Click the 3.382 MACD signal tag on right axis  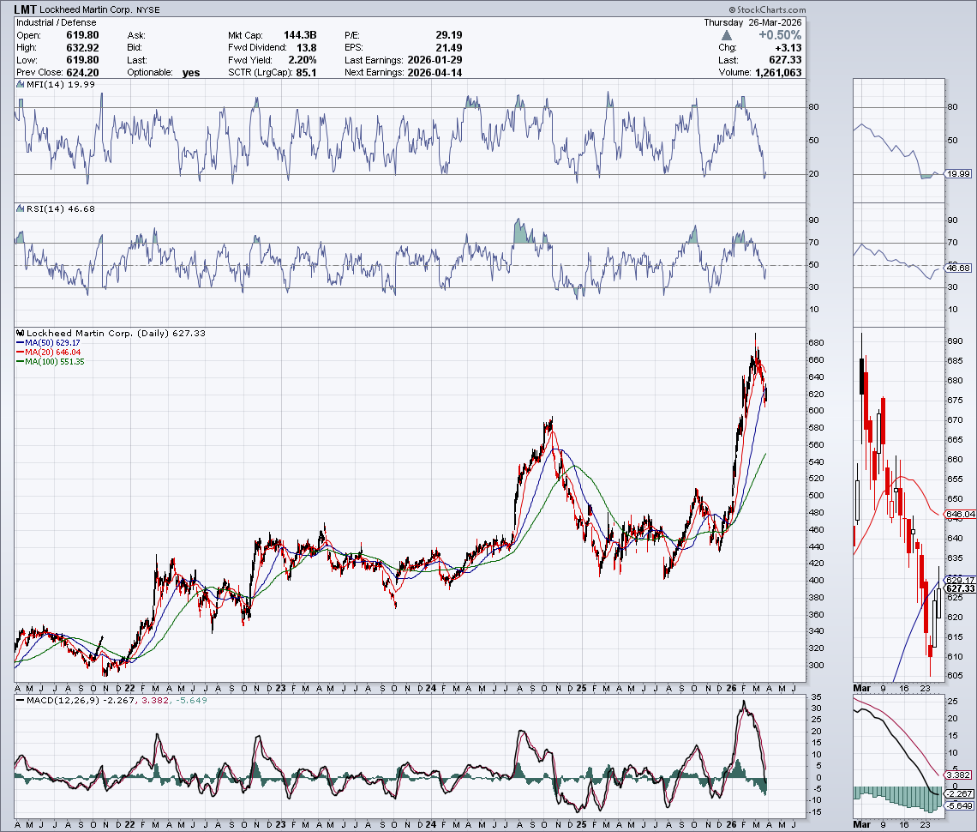958,775
